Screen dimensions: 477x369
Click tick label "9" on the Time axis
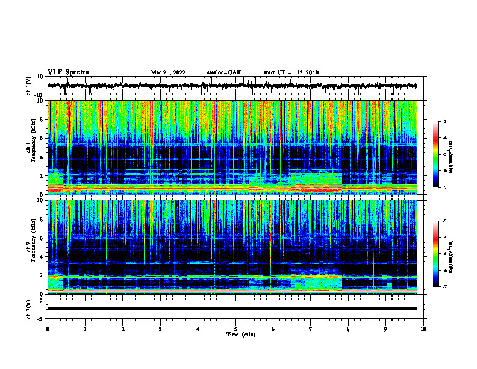(385, 329)
